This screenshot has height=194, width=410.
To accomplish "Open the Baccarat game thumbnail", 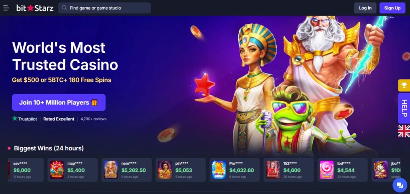I will (x=273, y=170).
